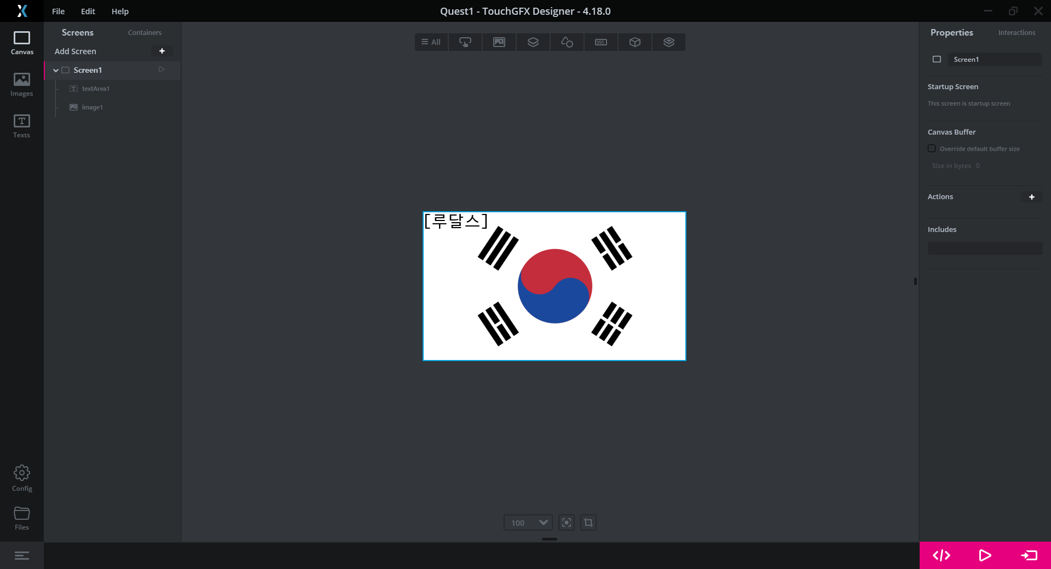Open the zoom level dropdown

coord(528,522)
